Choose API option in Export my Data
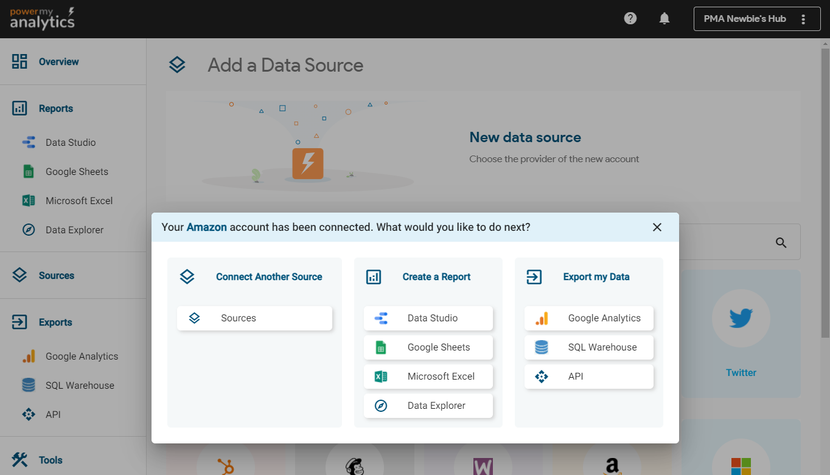830x475 pixels. click(588, 377)
